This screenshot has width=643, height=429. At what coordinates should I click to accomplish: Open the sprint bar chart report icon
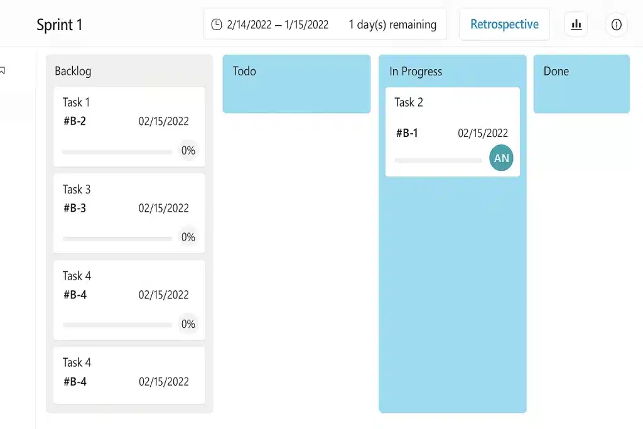click(x=576, y=24)
